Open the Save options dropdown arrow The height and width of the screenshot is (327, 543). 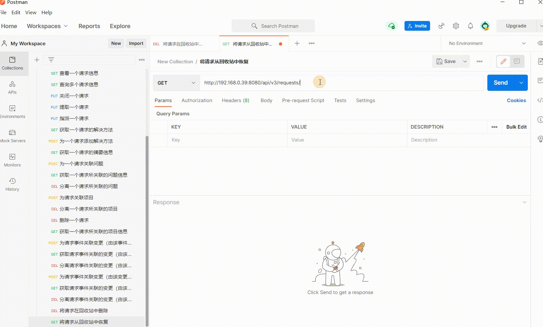point(465,61)
